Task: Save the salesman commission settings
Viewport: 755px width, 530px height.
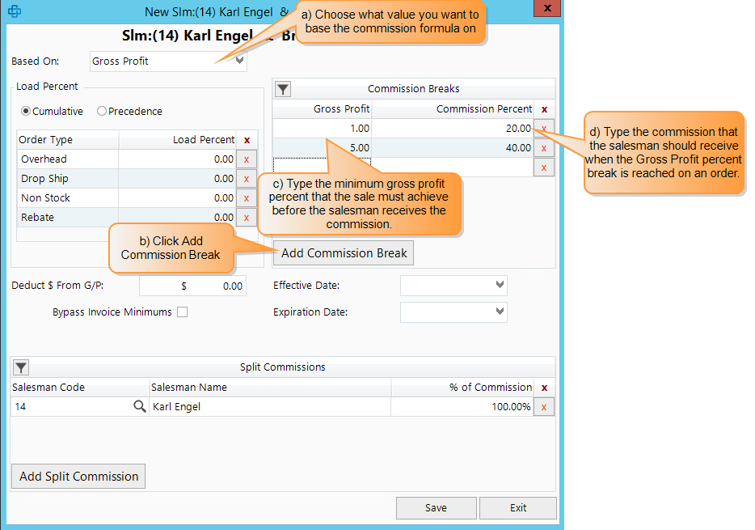Action: pos(436,507)
